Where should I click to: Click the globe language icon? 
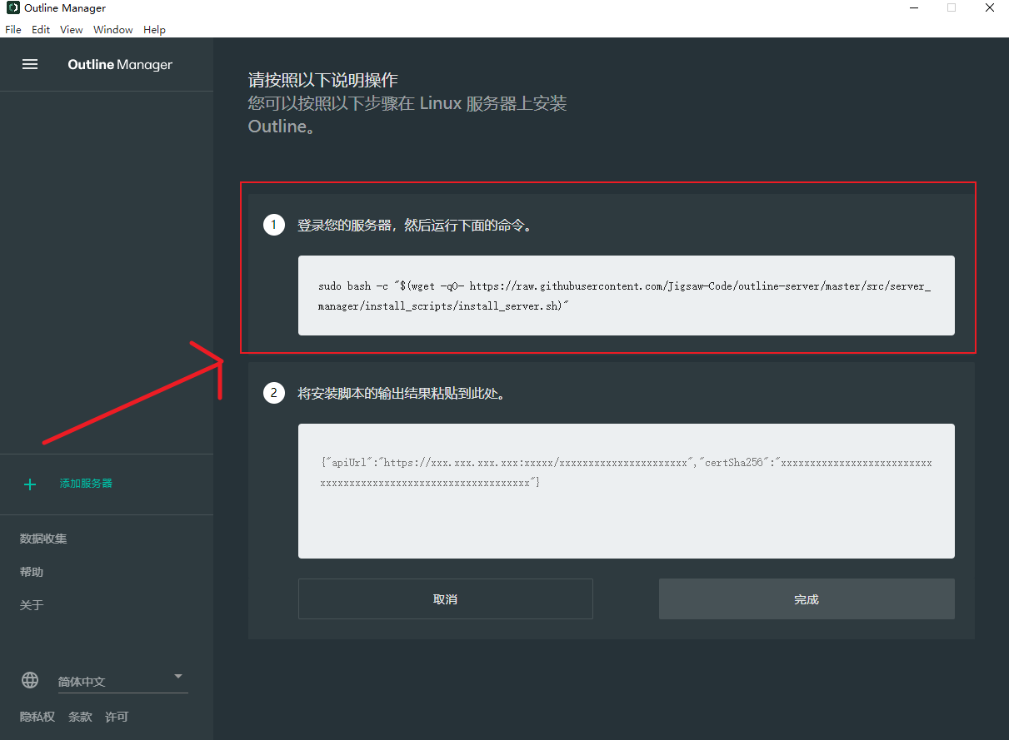click(x=30, y=680)
